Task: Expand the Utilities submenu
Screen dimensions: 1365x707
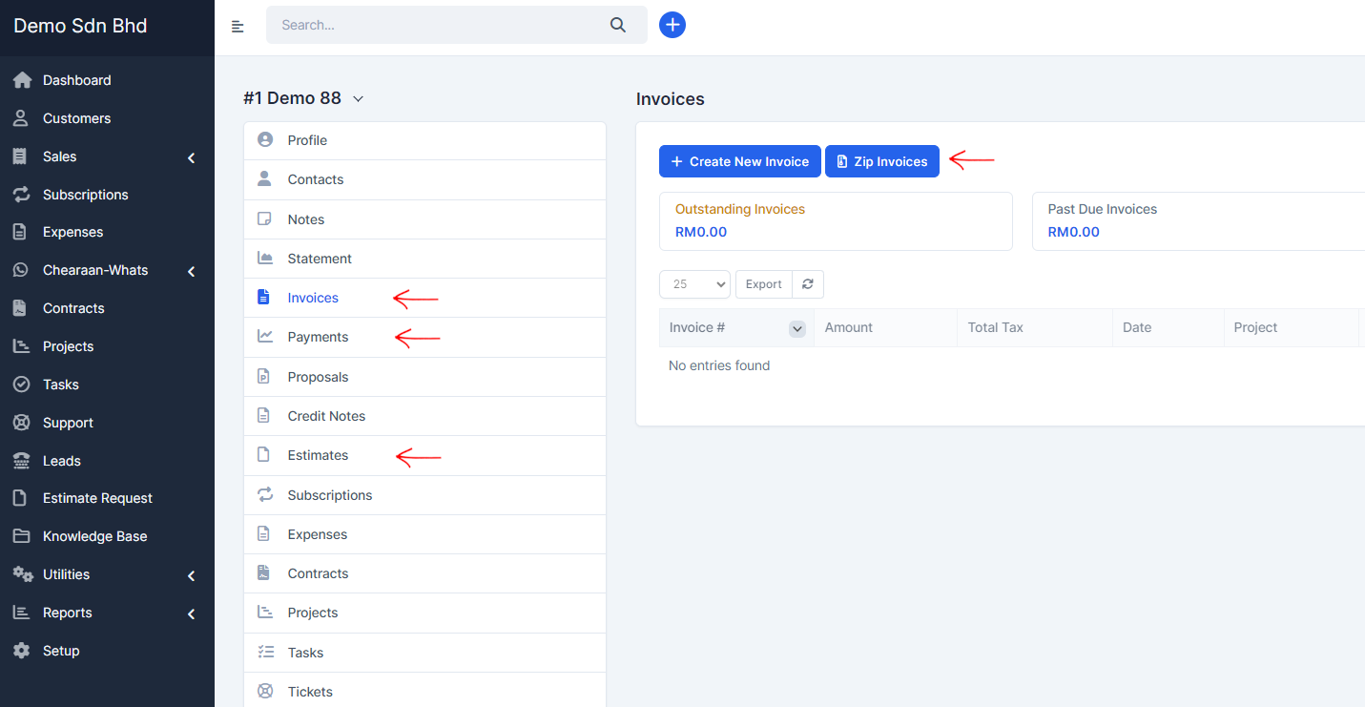Action: [191, 575]
